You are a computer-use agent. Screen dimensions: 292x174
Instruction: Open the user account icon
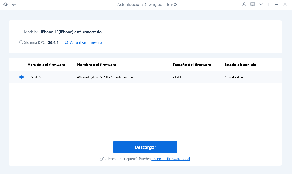(244, 4)
